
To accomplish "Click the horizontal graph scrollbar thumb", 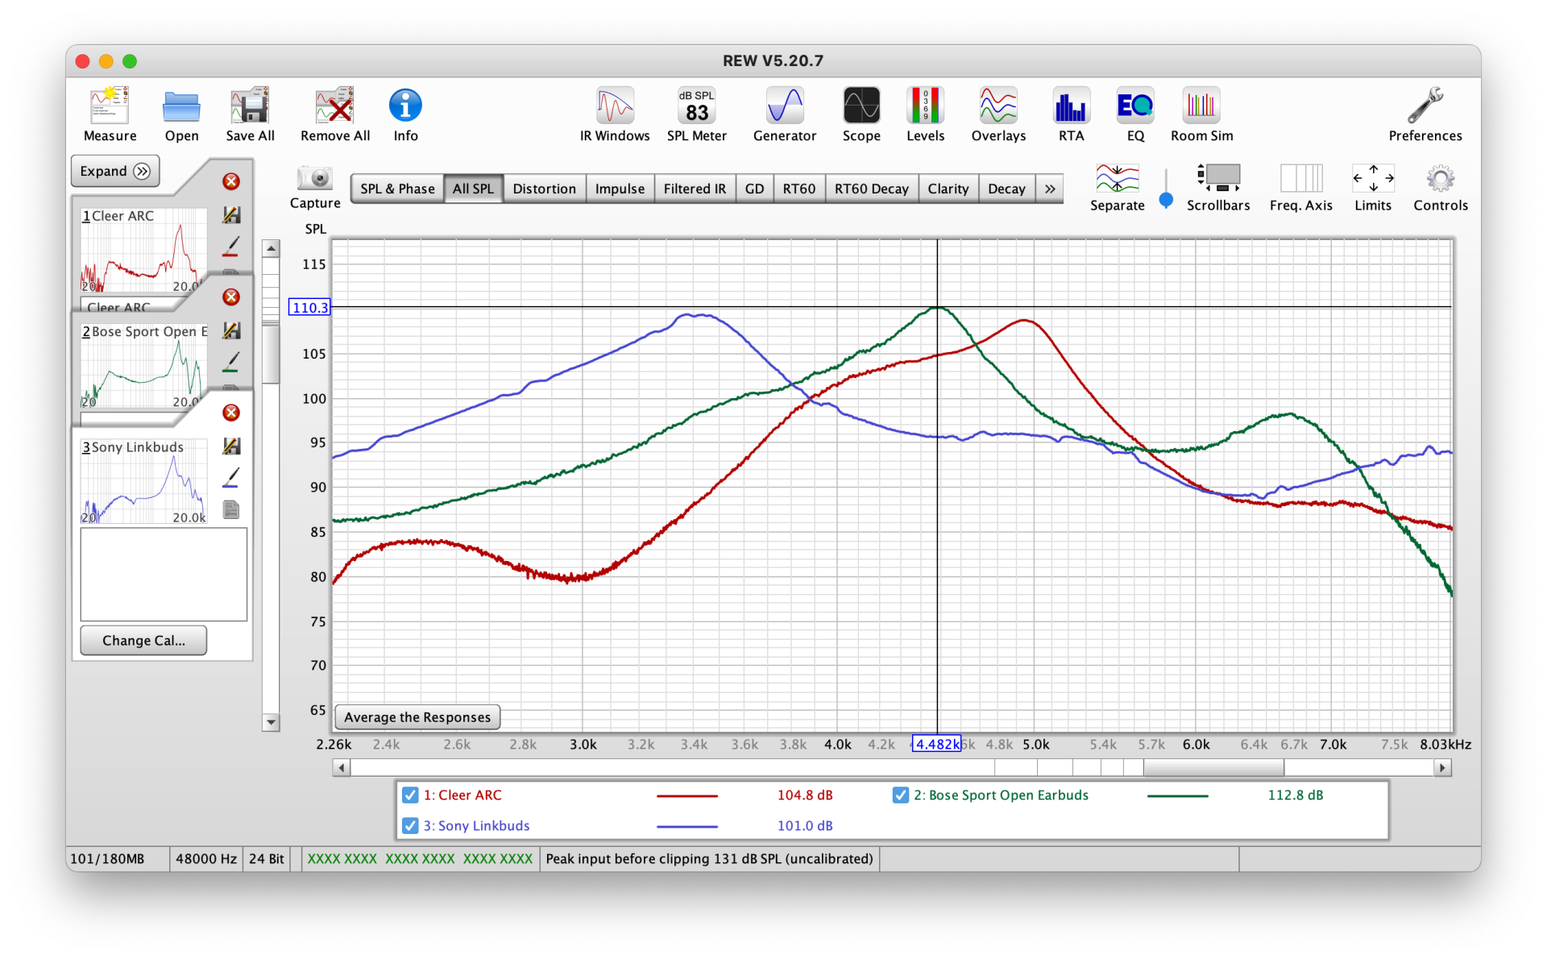I will [1213, 768].
